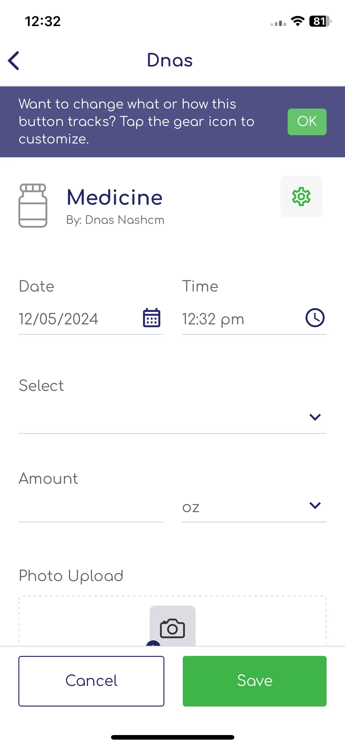This screenshot has height=747, width=345.
Task: Tap the Medicine title heading
Action: [x=115, y=197]
